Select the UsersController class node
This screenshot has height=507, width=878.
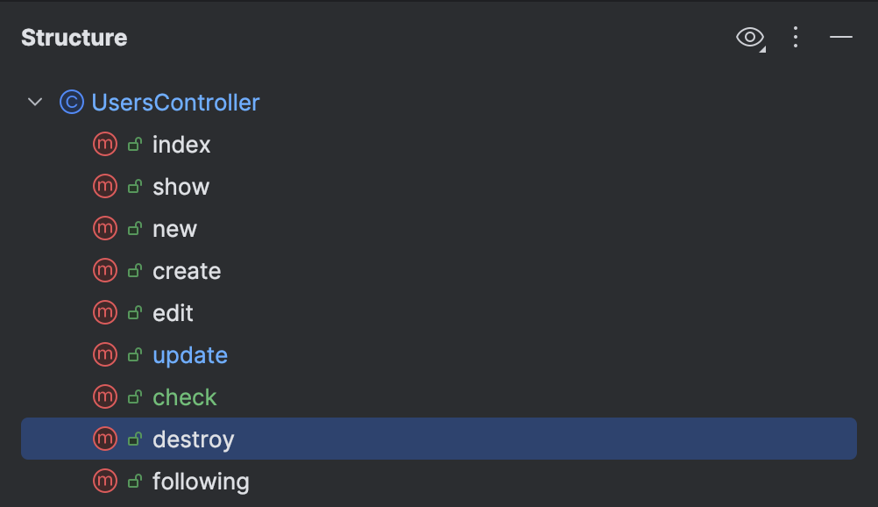tap(175, 103)
